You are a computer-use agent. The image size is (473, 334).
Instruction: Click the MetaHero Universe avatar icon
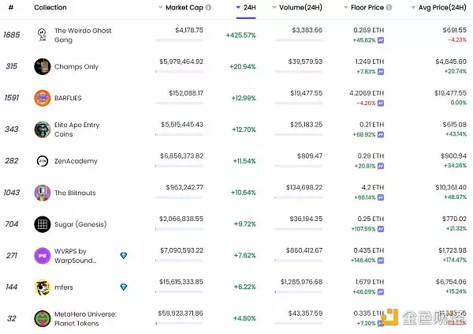(x=42, y=319)
